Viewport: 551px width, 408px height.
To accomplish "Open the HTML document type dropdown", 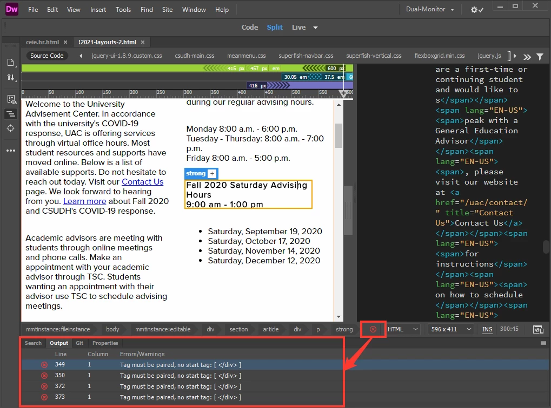I will [x=402, y=329].
